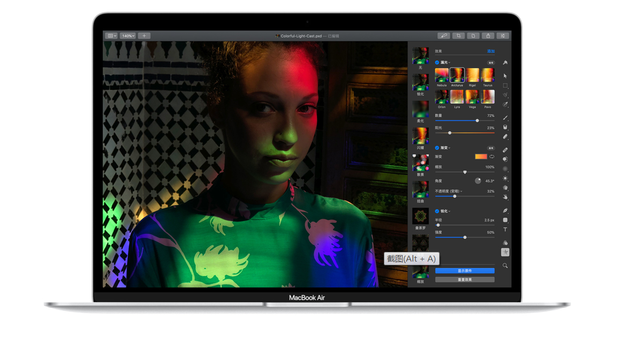Select the Erase tool
Viewport: 630px width, 341px height.
point(505,137)
